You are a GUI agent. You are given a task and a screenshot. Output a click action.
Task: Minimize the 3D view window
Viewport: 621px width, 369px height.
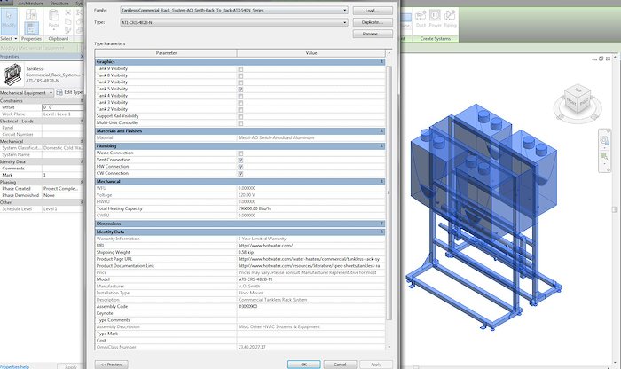(x=594, y=59)
